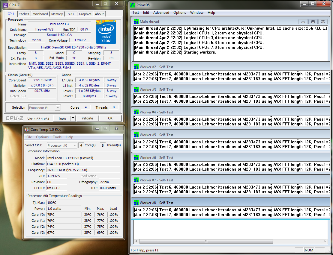Open the Prime95 Window menu
The image size is (333, 255).
[x=197, y=13]
